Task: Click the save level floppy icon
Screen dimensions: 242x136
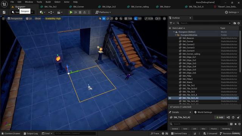Action: pos(4,12)
